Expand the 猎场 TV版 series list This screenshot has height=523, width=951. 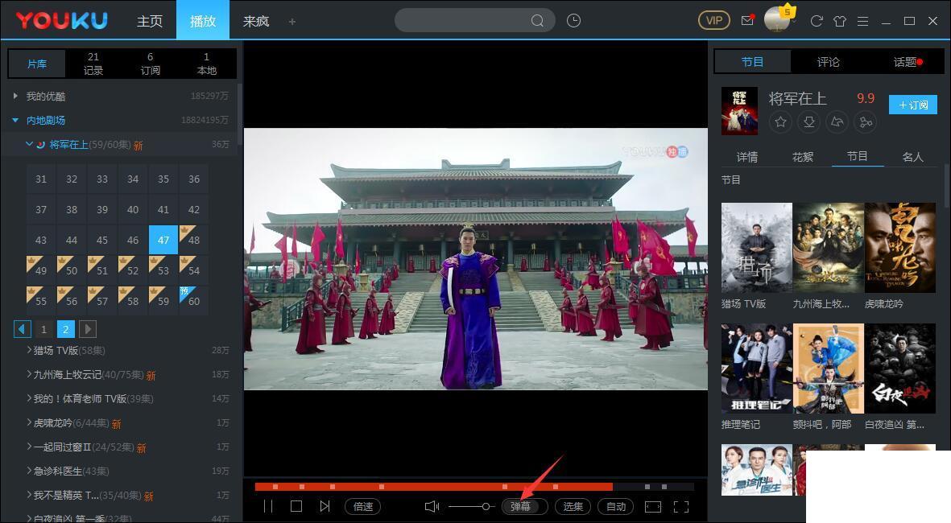click(30, 351)
